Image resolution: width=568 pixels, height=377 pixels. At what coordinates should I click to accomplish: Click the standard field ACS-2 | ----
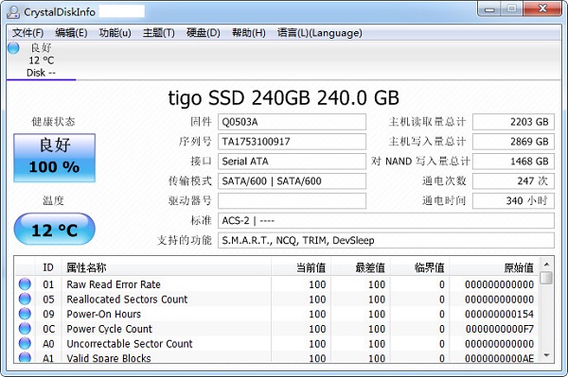click(x=386, y=220)
